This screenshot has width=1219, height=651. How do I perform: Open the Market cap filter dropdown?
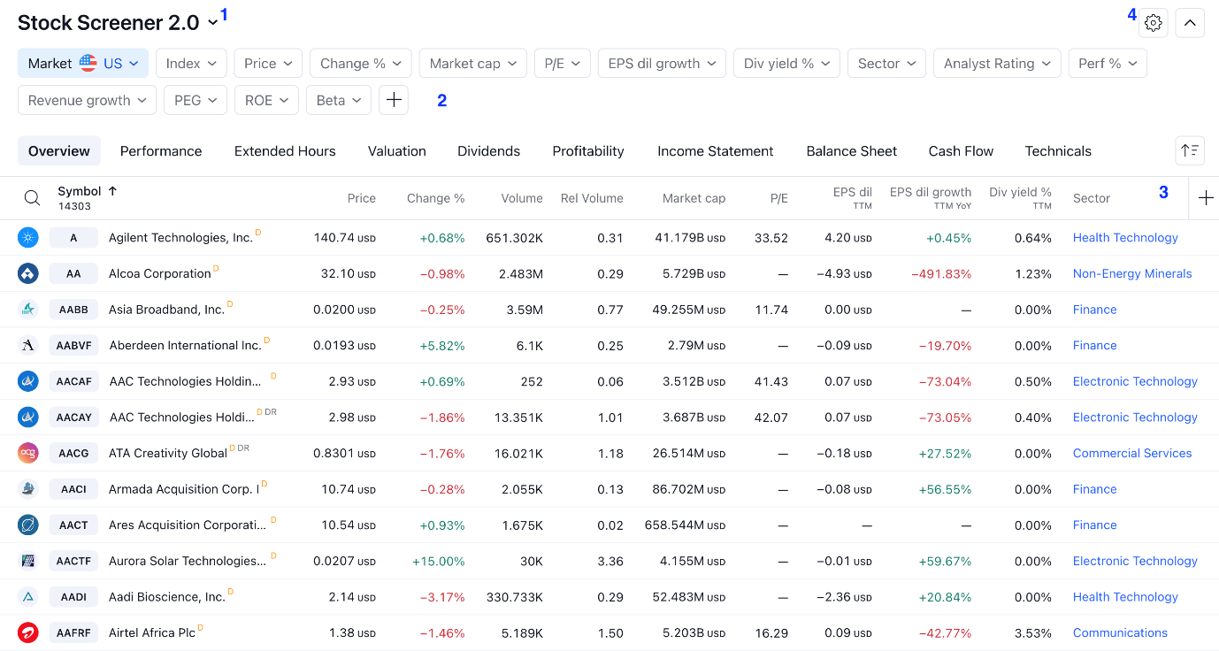click(473, 63)
